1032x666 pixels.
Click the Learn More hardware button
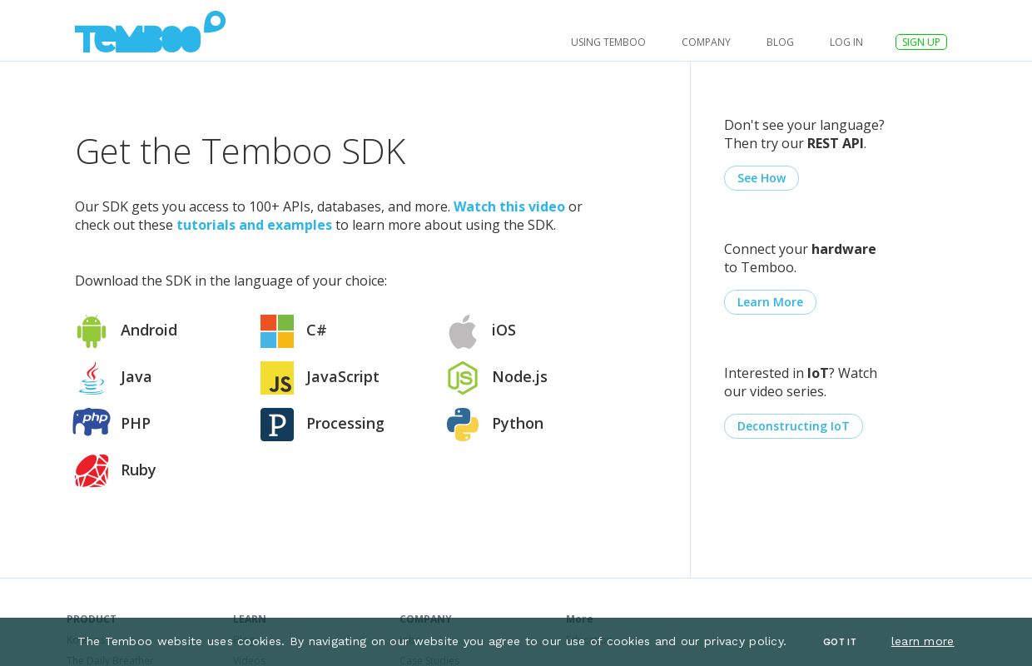pos(770,302)
